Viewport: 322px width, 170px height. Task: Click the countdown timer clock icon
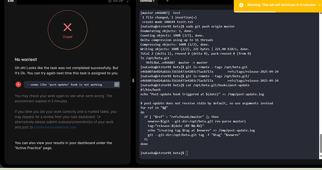coord(110,1)
